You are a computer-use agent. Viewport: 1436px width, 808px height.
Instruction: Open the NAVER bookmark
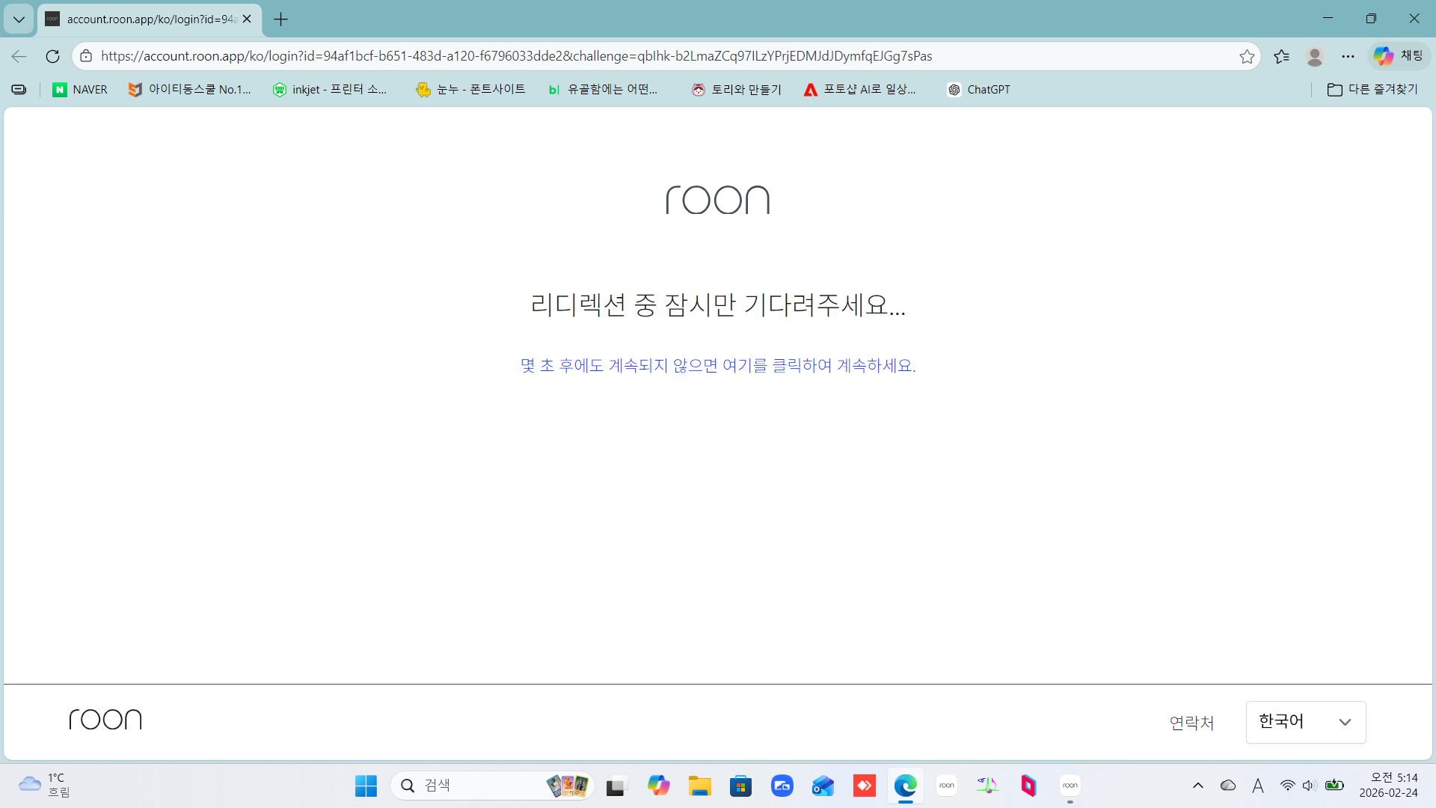pos(80,90)
